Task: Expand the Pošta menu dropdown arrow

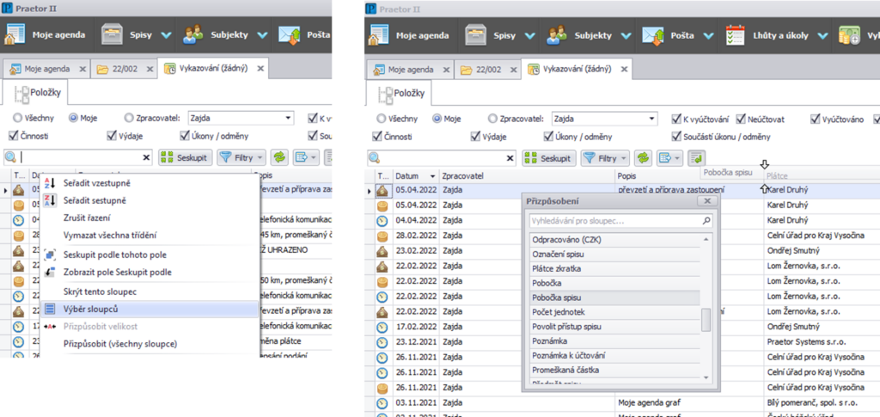Action: click(x=706, y=36)
